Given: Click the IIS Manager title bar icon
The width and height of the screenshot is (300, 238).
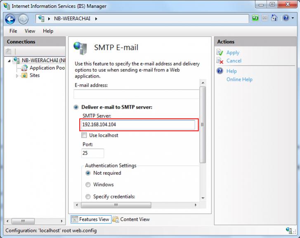Looking at the screenshot, I should [7, 6].
